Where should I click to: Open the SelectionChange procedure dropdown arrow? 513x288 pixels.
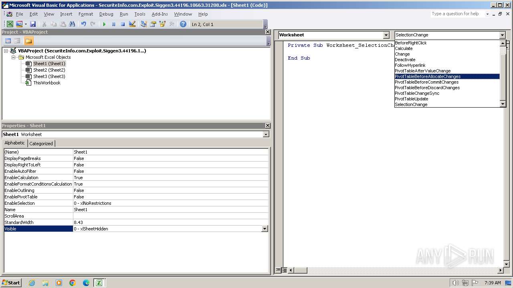[x=503, y=35]
